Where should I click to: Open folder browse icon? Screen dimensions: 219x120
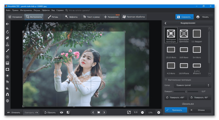click(x=99, y=112)
